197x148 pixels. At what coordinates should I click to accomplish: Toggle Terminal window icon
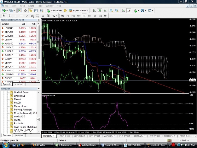coord(36,11)
